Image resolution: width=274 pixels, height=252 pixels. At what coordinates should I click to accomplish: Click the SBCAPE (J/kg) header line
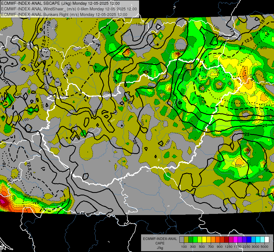coord(60,3)
